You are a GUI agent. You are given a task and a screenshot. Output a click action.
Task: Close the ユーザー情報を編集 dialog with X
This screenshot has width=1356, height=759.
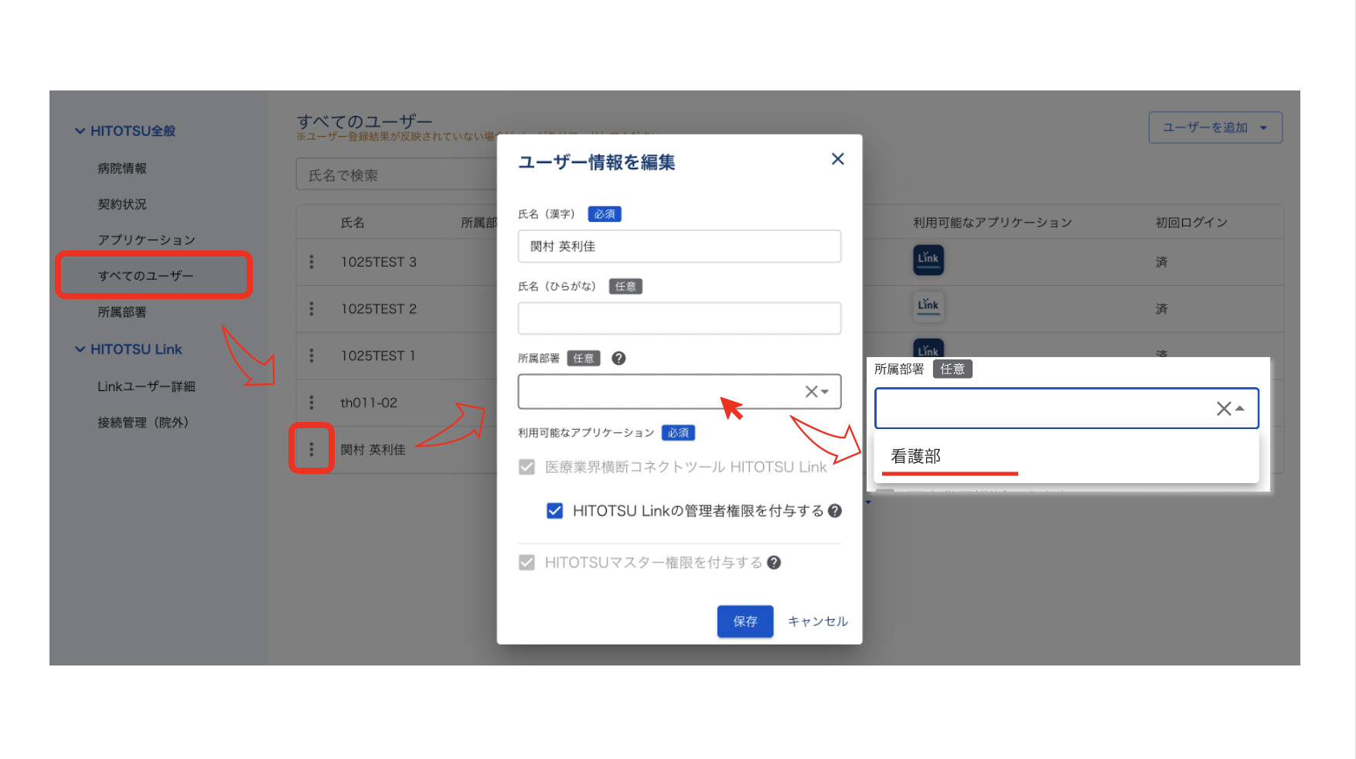coord(837,159)
